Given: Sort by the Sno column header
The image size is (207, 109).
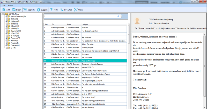Looking at the screenshot, I should (47, 24).
